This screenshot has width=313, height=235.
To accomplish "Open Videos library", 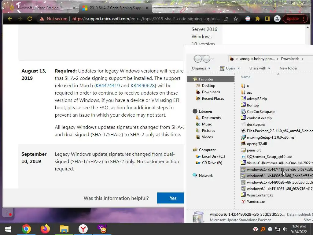I will point(207,137).
